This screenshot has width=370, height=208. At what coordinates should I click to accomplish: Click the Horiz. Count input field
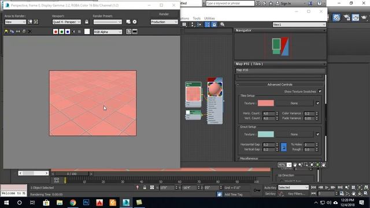tap(269, 113)
